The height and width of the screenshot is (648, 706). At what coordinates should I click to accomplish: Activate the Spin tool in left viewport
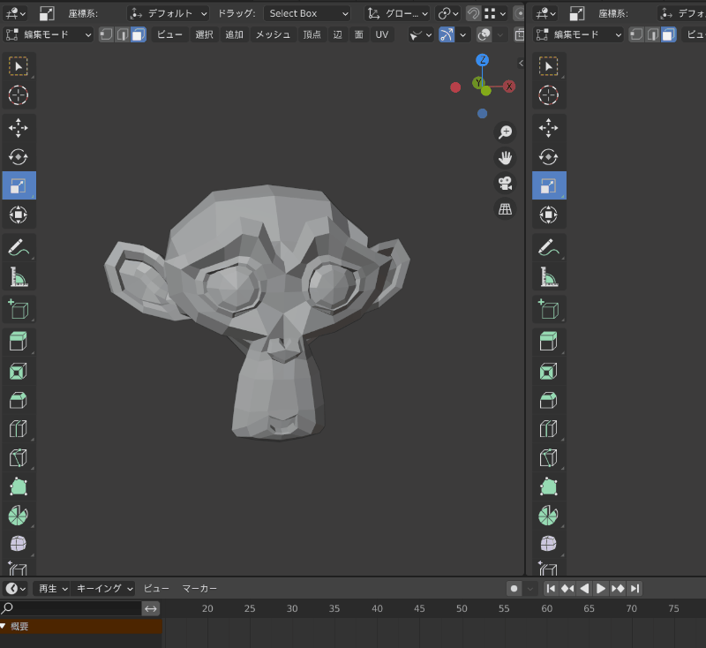[19, 516]
